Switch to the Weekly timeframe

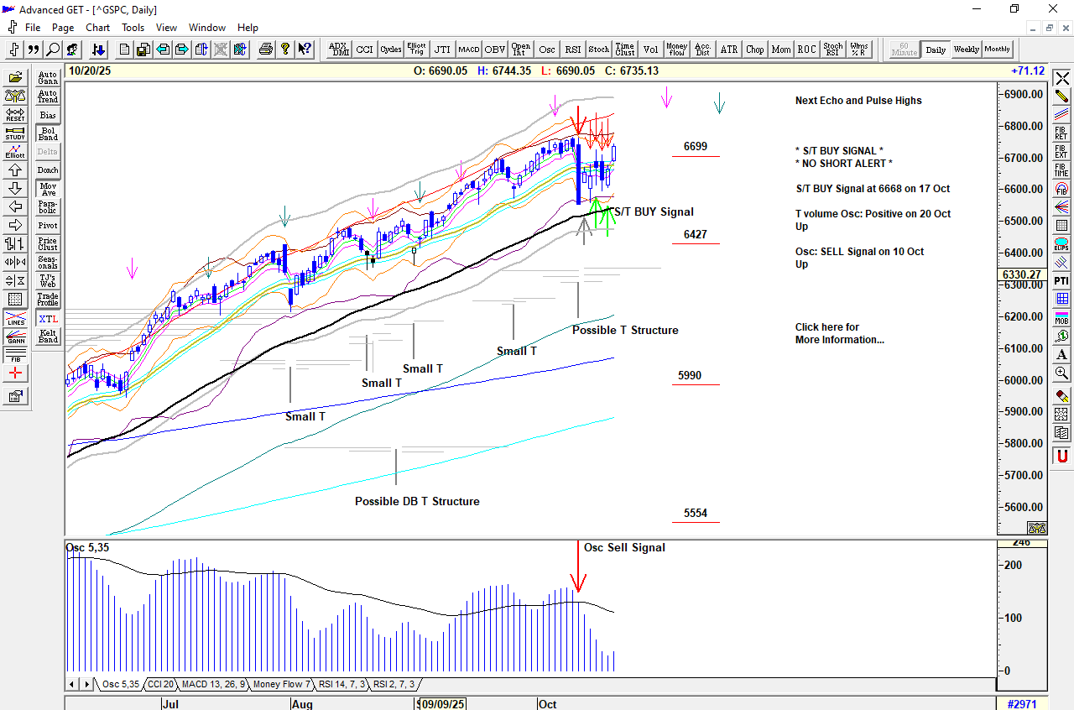click(966, 50)
